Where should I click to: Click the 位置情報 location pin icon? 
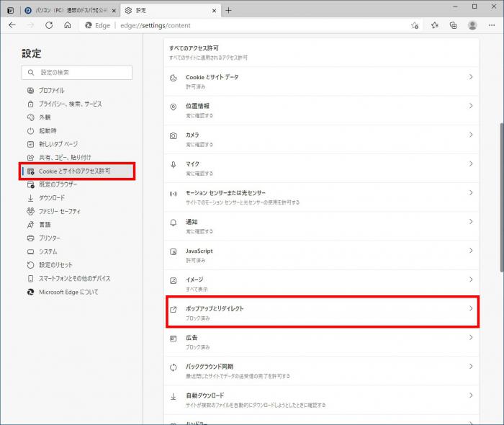point(174,107)
